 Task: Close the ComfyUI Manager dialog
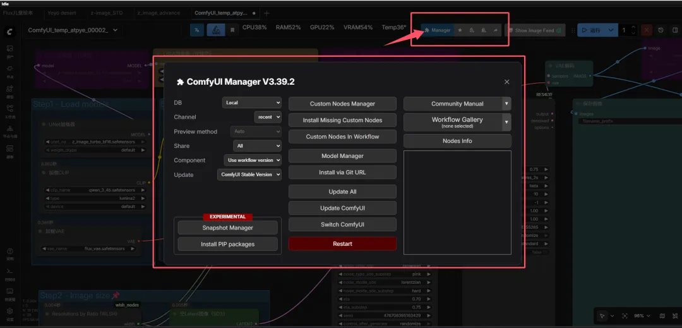[x=506, y=82]
